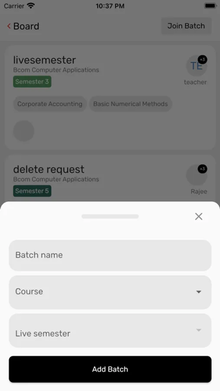Tap the +3 badge on livesemester card
The height and width of the screenshot is (391, 220).
pos(203,60)
